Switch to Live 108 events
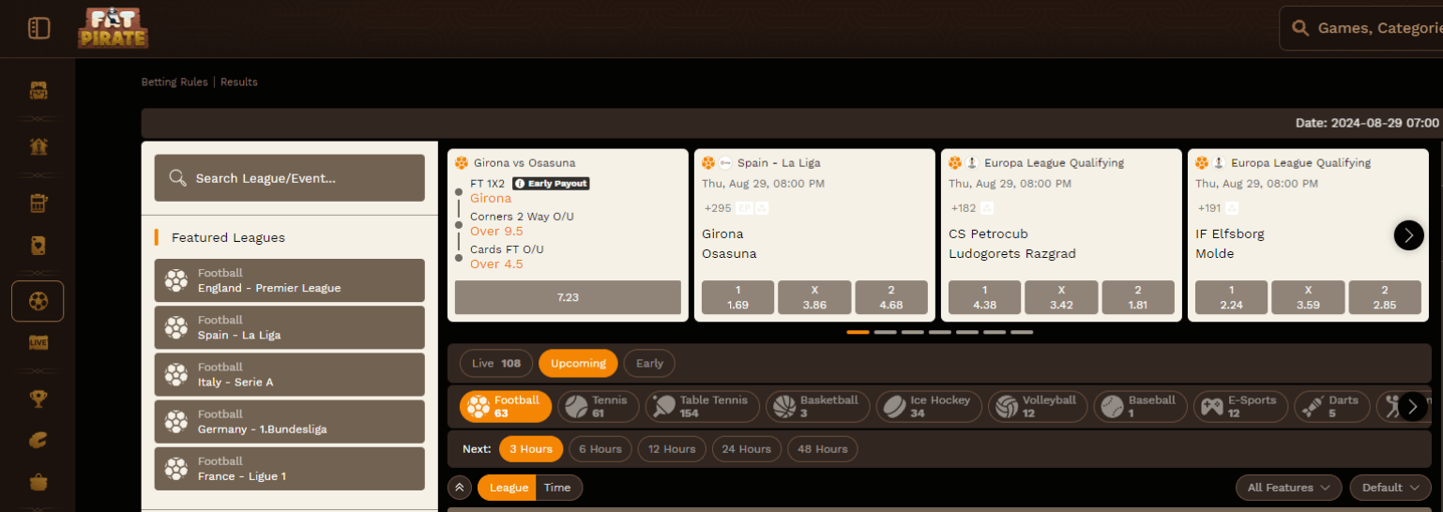This screenshot has width=1443, height=512. (496, 364)
